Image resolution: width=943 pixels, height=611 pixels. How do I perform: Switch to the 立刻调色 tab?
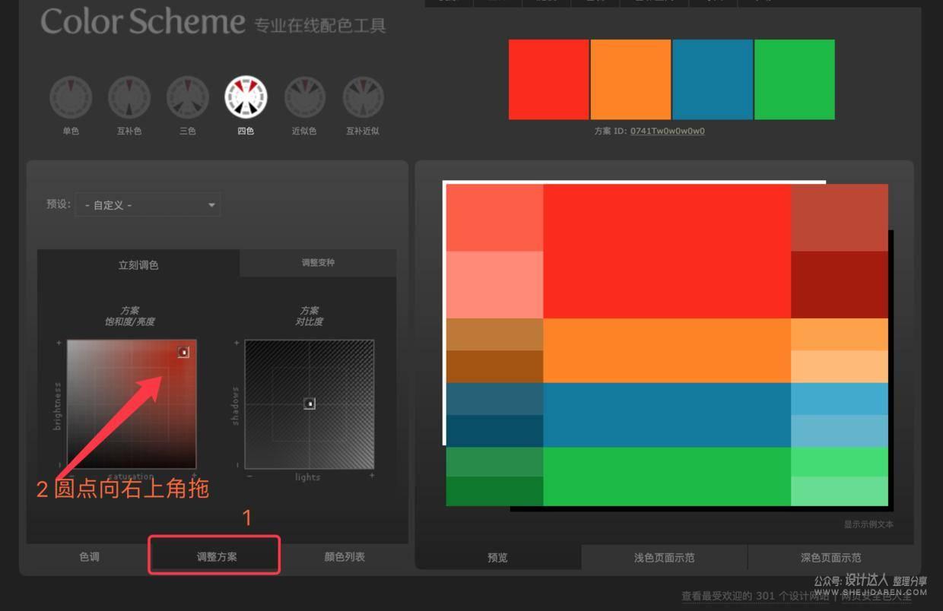[x=138, y=262]
